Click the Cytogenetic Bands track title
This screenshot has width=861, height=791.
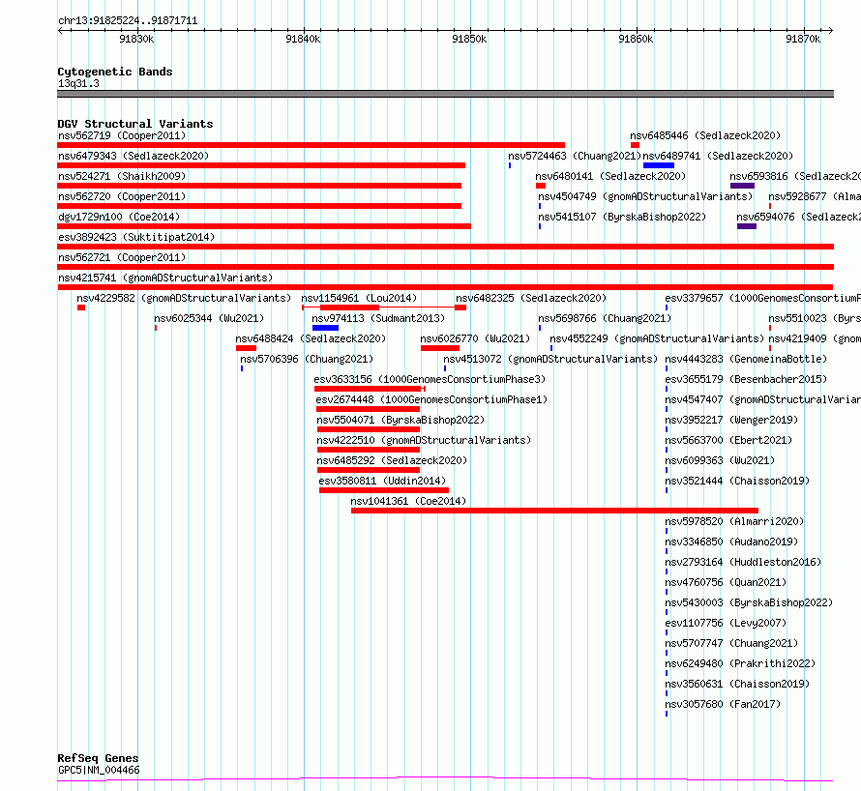pyautogui.click(x=115, y=72)
